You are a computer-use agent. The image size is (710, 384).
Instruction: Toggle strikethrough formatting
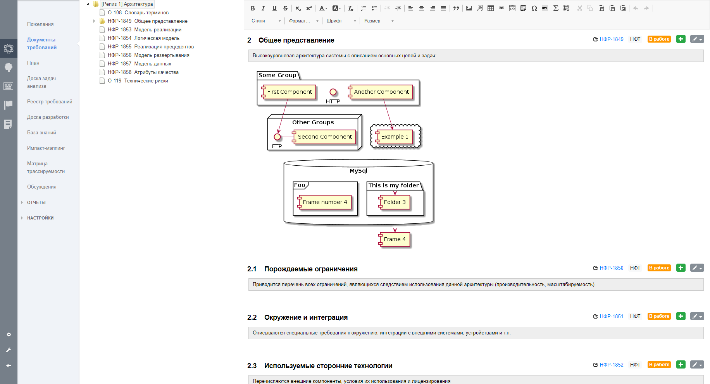[x=285, y=8]
